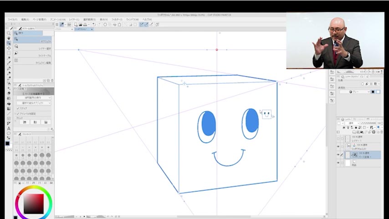
Task: Click the Undo arrow in the command bar
Action: tap(94, 25)
